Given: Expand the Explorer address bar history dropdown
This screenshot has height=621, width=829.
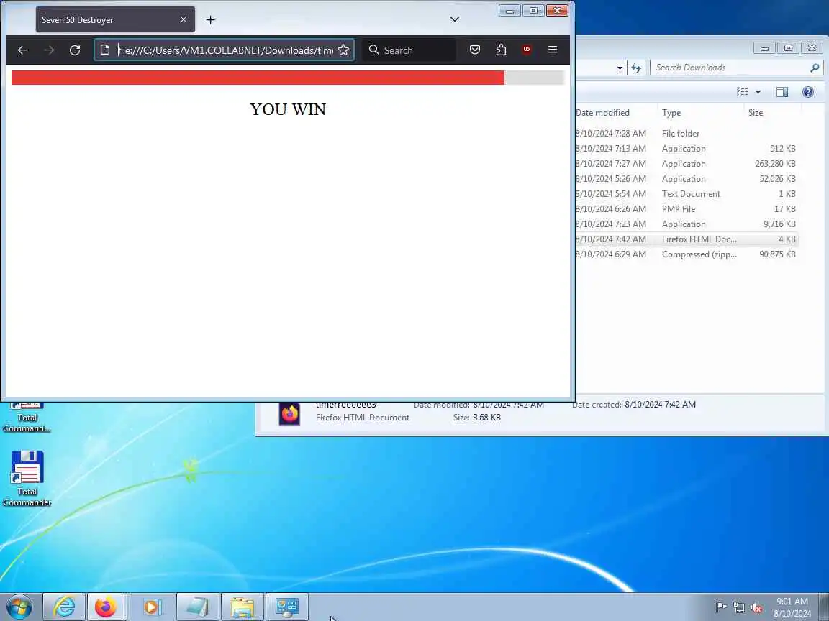Looking at the screenshot, I should 620,68.
